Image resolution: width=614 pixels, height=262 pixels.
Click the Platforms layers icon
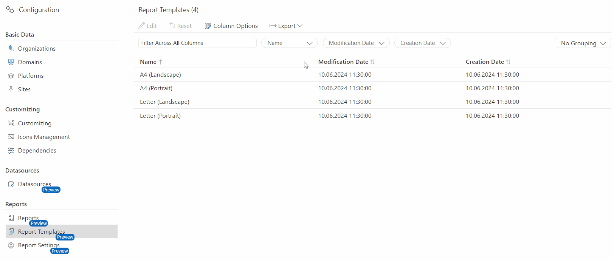pos(11,76)
